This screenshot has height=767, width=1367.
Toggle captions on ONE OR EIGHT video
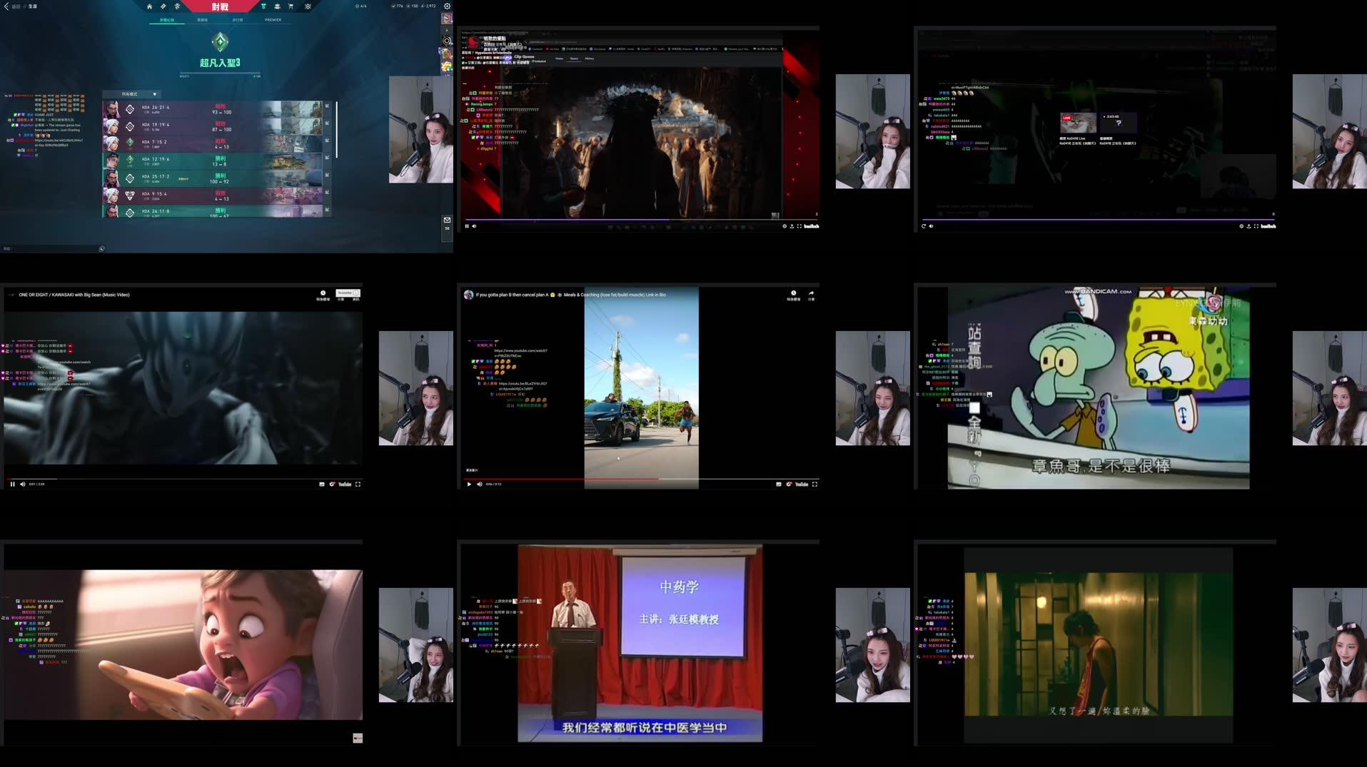pyautogui.click(x=322, y=484)
